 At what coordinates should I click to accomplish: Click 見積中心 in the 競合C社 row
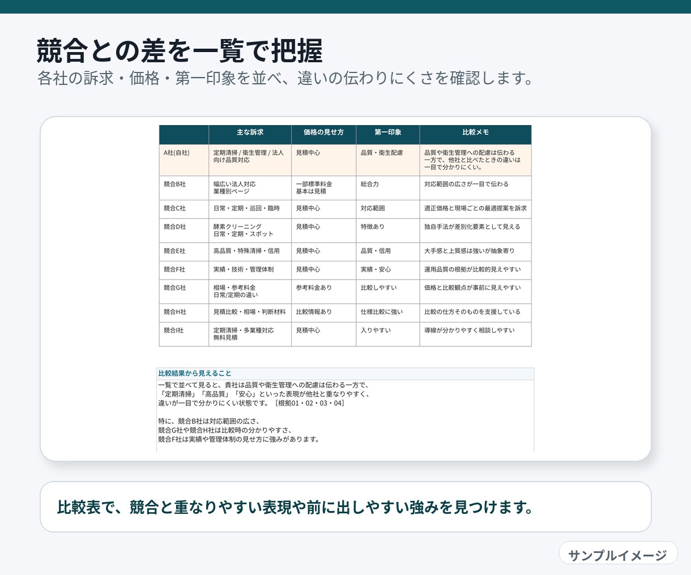[323, 209]
